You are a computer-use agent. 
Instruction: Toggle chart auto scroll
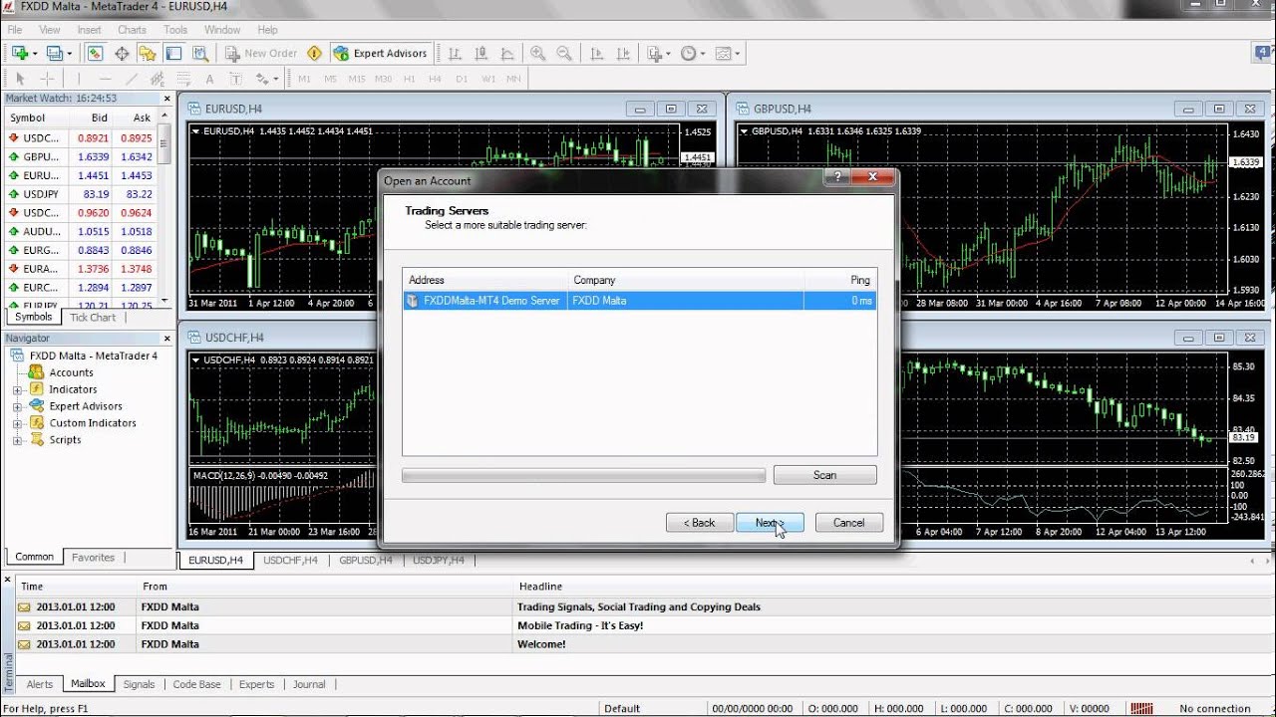point(596,53)
